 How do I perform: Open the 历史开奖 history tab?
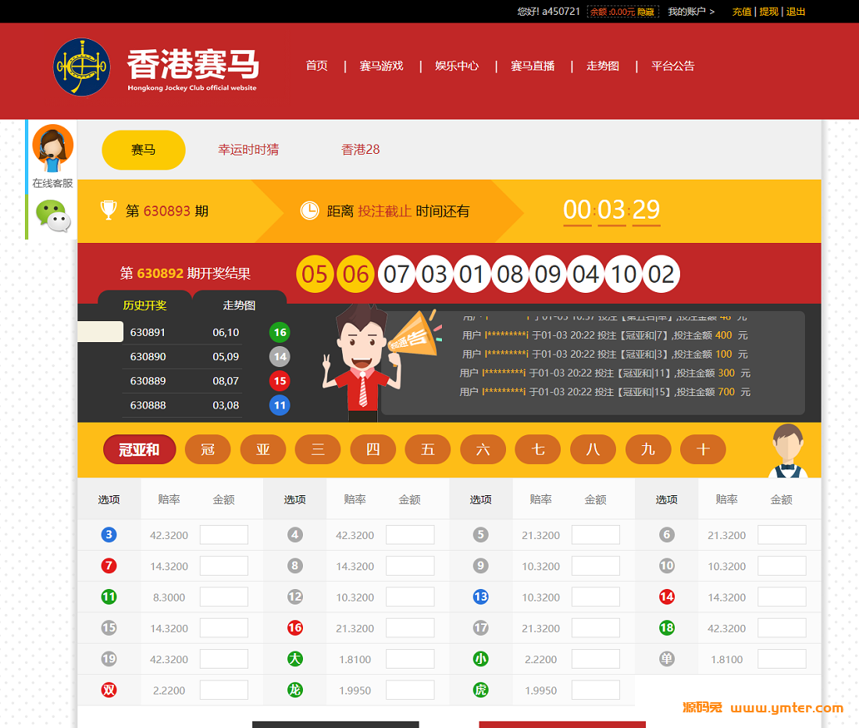pos(144,305)
